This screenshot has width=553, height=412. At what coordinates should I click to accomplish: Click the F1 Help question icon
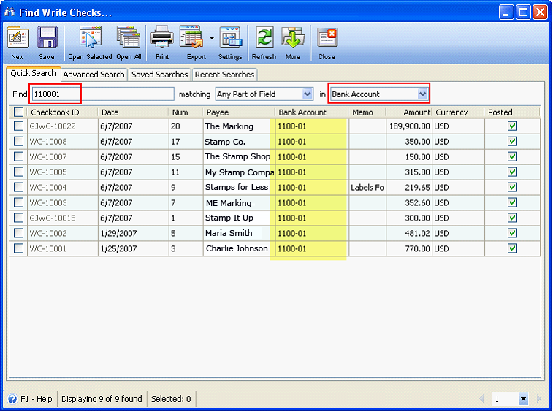coord(12,399)
